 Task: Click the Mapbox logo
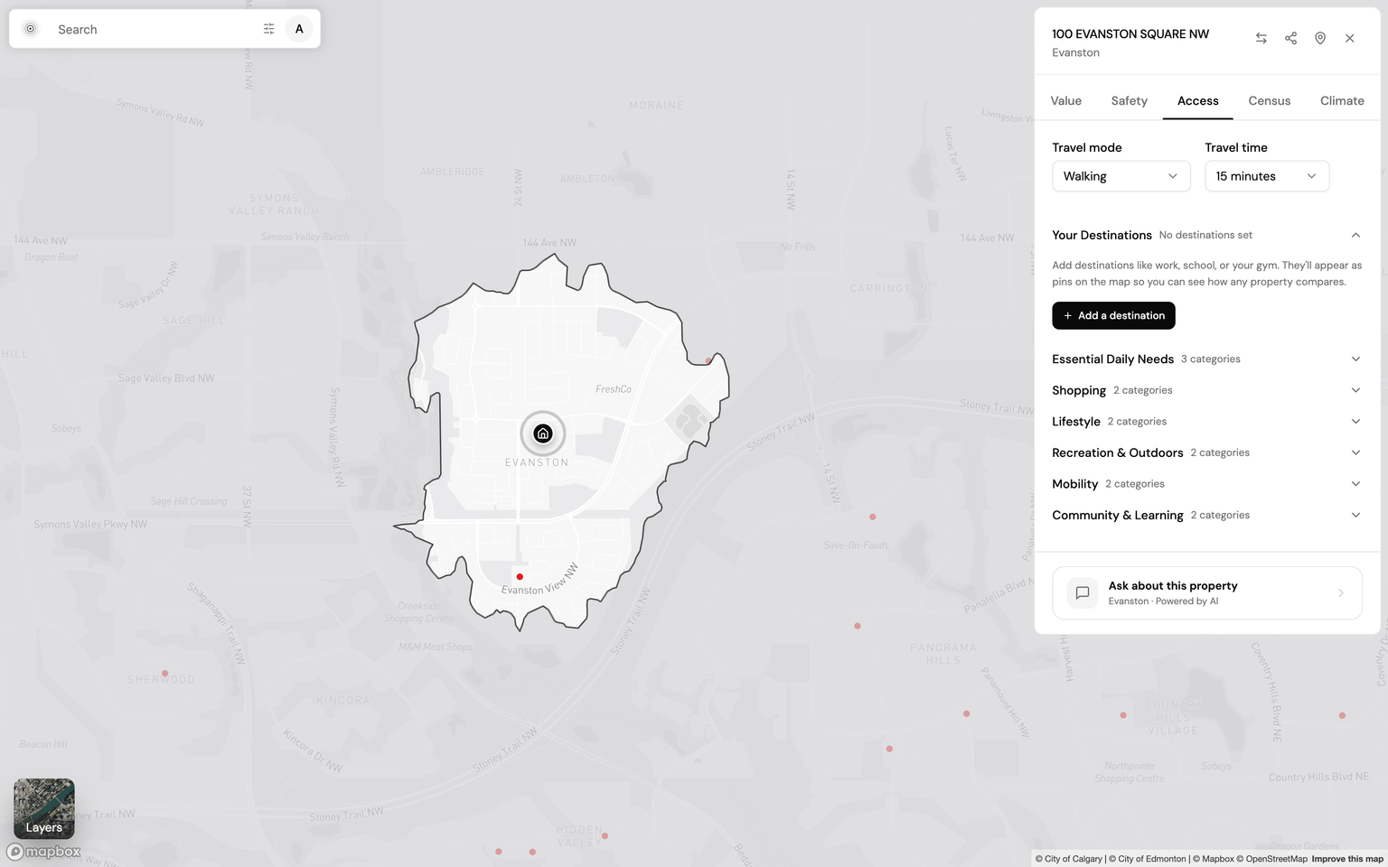pyautogui.click(x=44, y=852)
